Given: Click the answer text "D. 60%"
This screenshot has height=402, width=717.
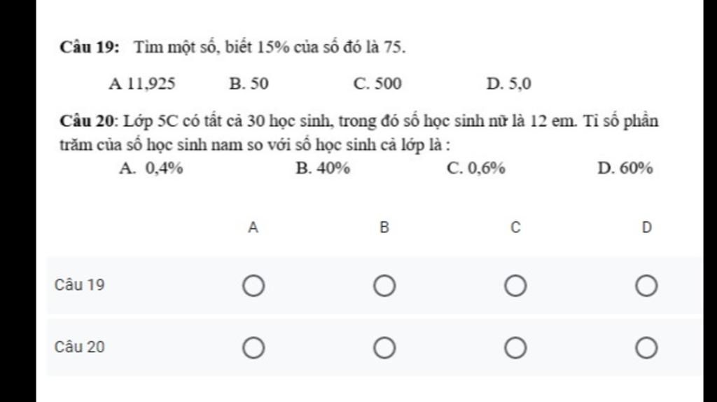Looking at the screenshot, I should (x=625, y=168).
